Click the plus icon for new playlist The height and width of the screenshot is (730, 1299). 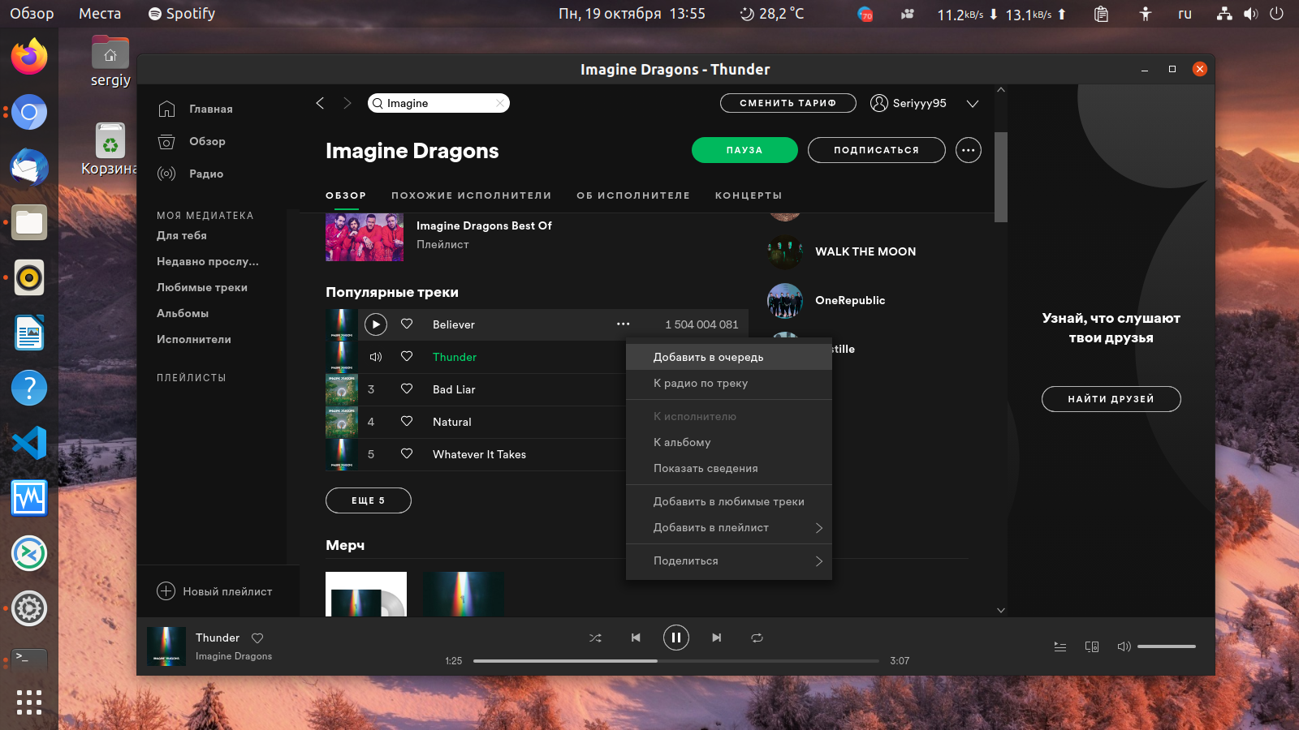(166, 591)
